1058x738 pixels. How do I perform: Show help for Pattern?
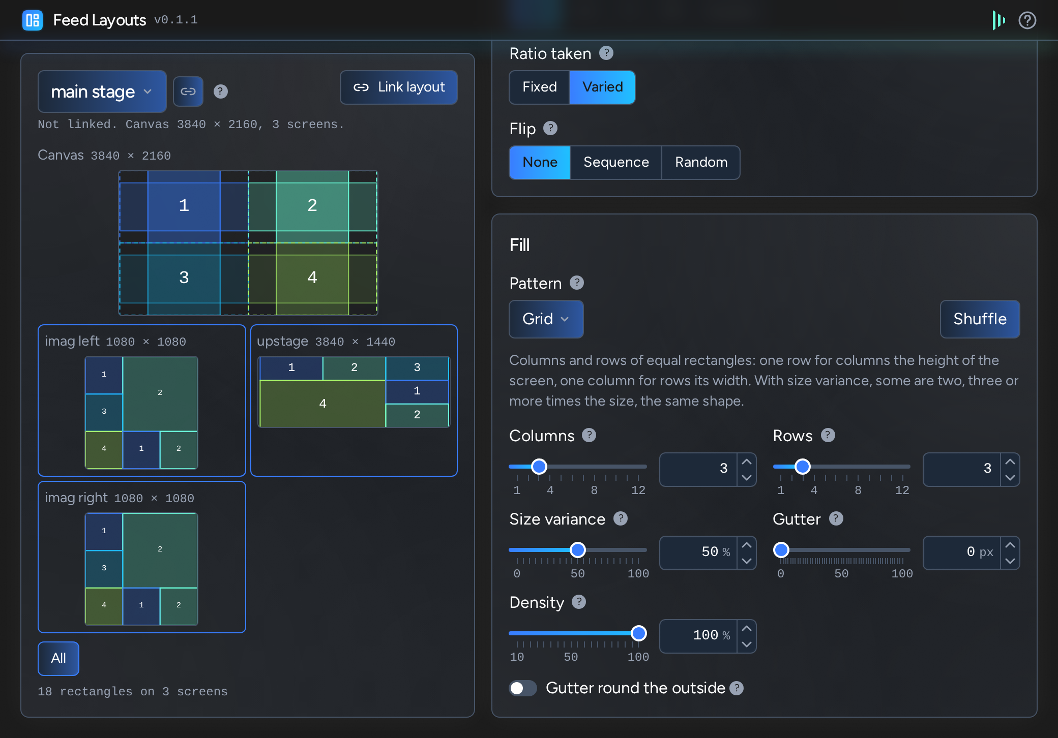[x=577, y=283]
